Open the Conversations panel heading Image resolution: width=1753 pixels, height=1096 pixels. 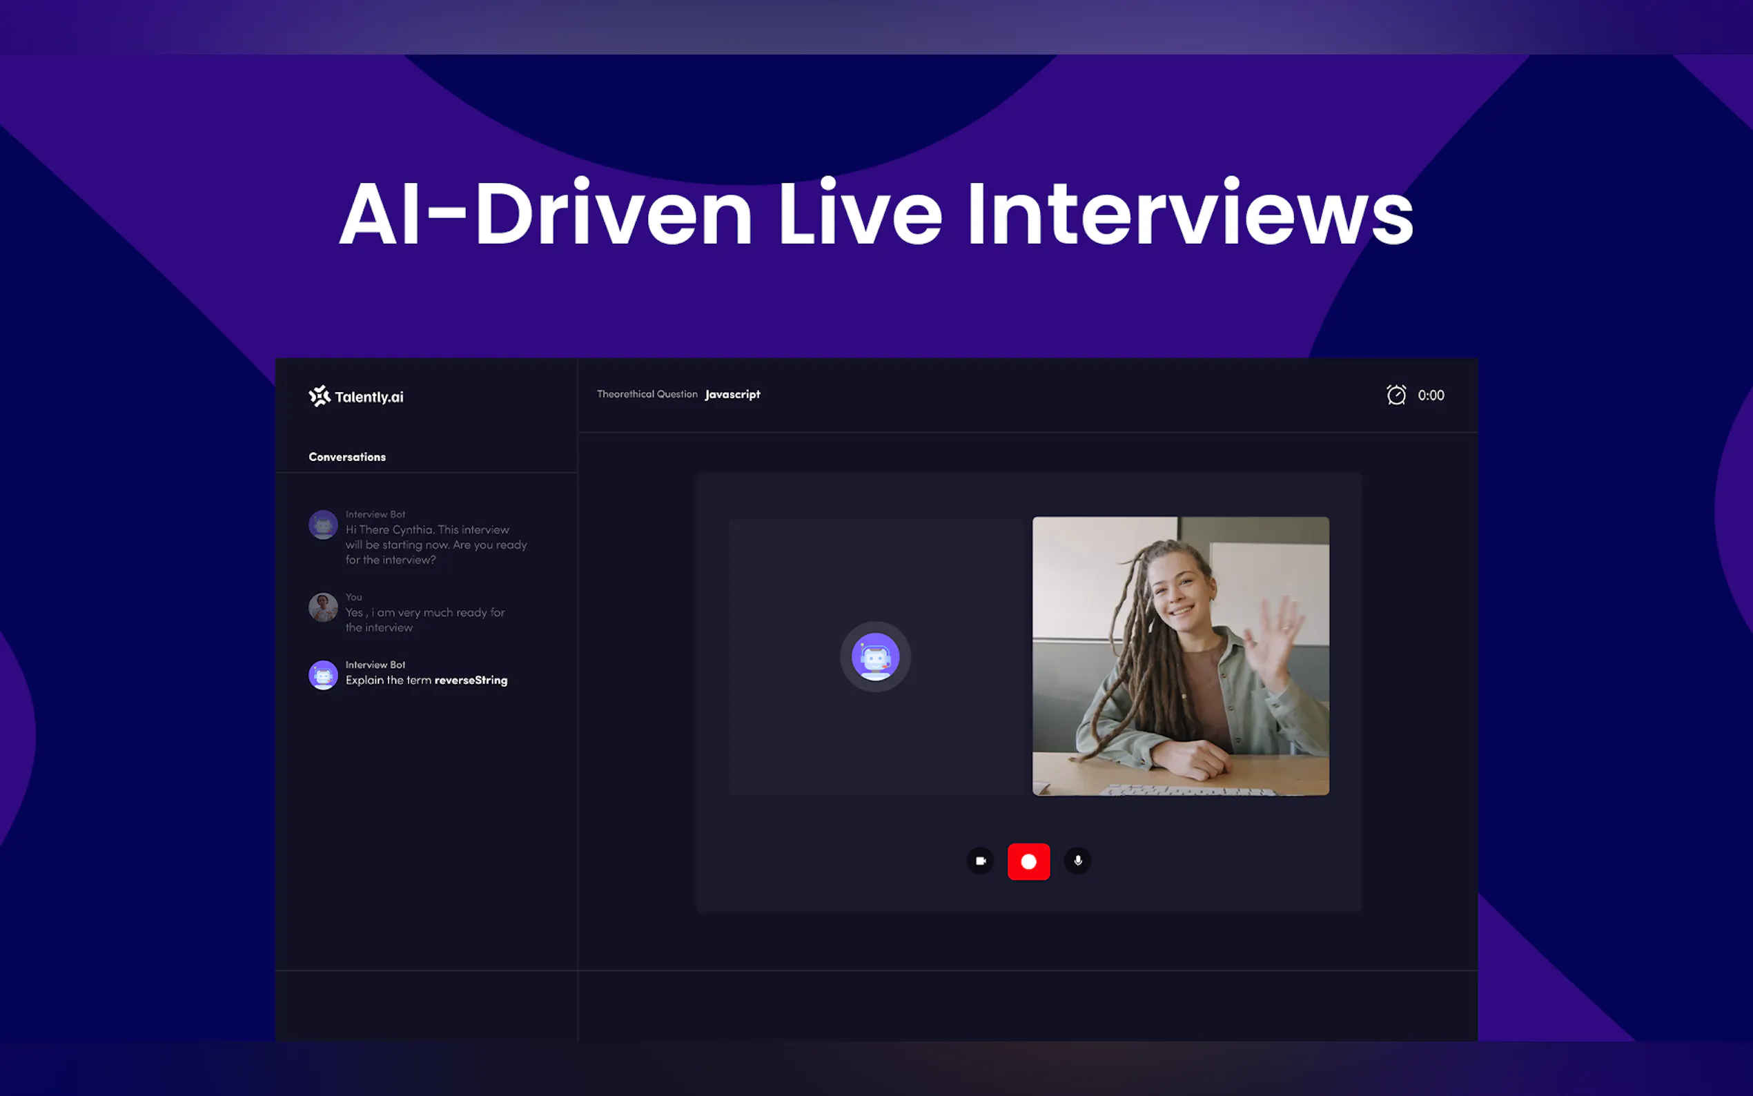point(347,458)
